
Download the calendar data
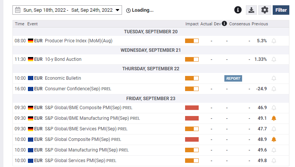(251, 10)
